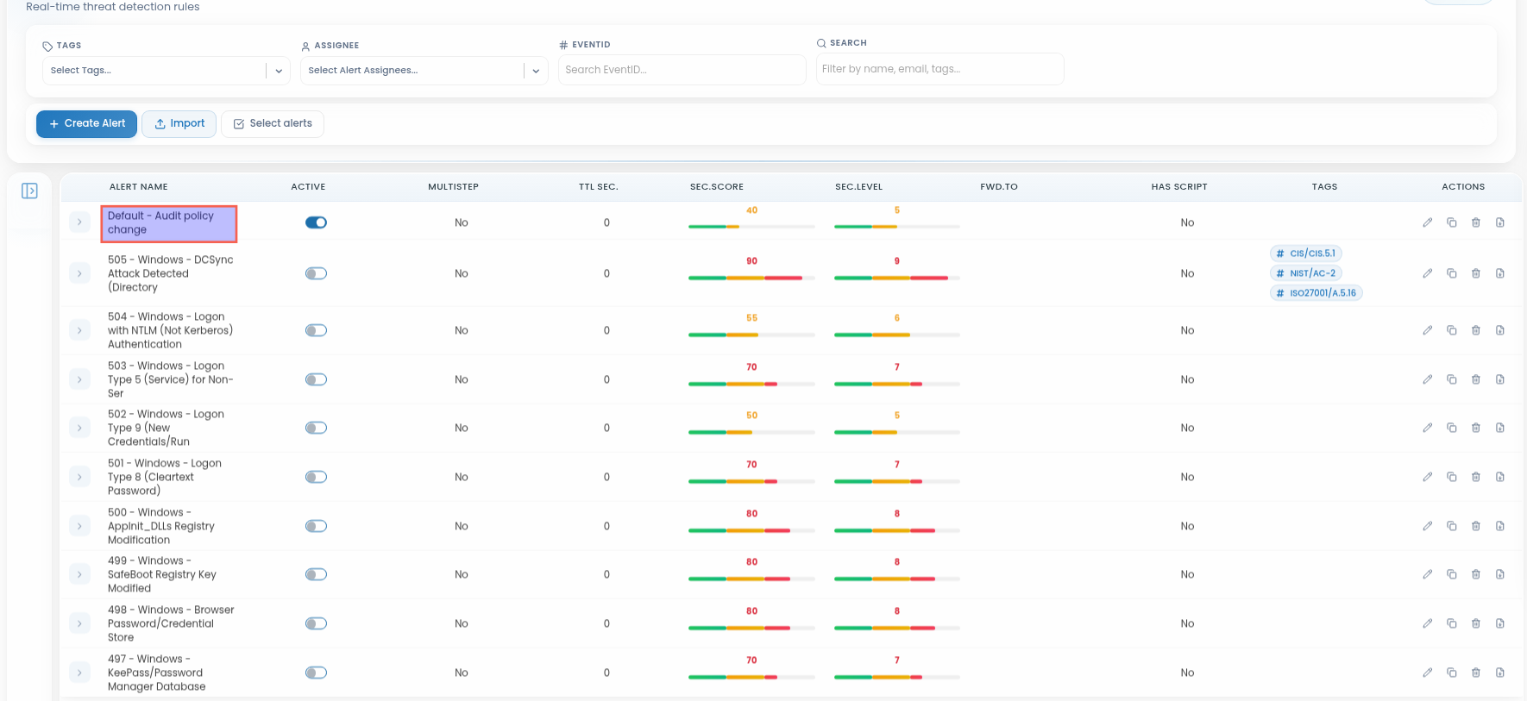This screenshot has width=1527, height=701.
Task: Delete the 504 NTLM Authentication alert
Action: [x=1475, y=330]
